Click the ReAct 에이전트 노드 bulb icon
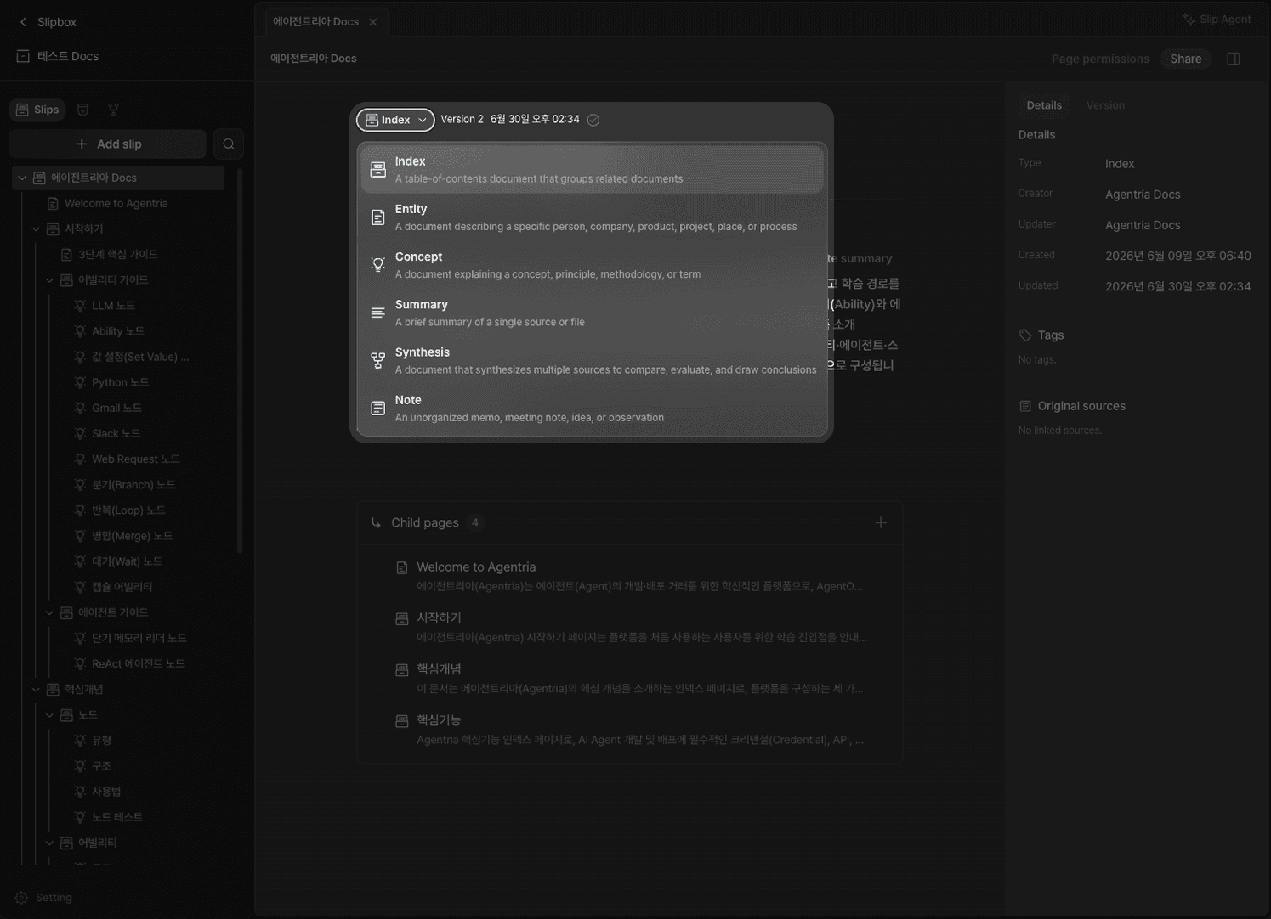This screenshot has width=1271, height=919. [80, 663]
